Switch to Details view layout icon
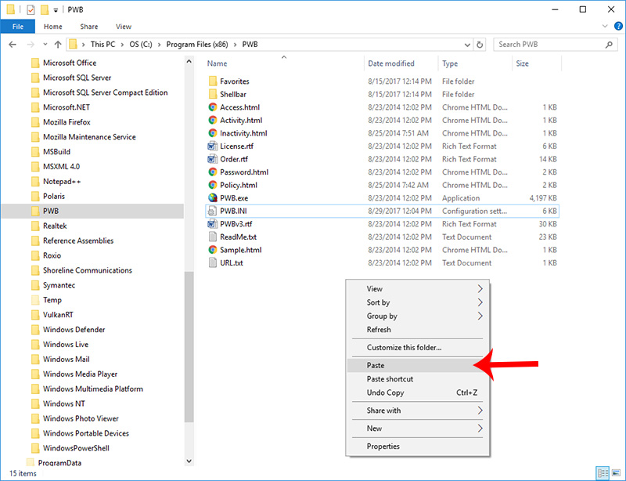Viewport: 626px width, 481px height. (x=603, y=473)
